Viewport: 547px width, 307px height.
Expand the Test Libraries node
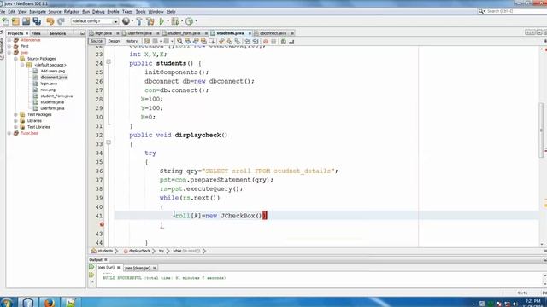coord(15,127)
